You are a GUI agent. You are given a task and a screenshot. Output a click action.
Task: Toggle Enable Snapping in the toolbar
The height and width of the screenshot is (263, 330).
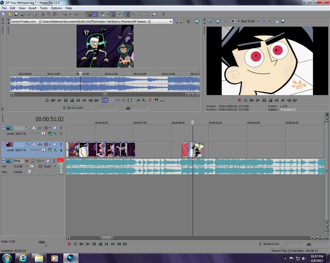click(89, 14)
